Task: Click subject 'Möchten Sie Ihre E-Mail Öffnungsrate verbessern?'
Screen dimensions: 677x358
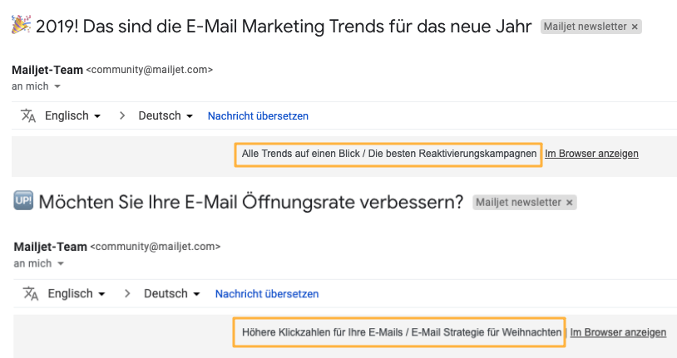Action: pos(251,203)
